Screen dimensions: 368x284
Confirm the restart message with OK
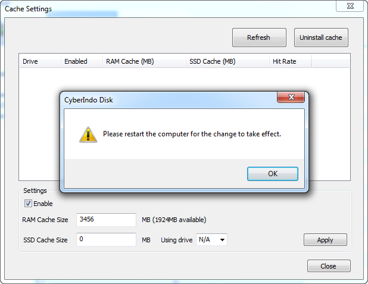(x=273, y=174)
